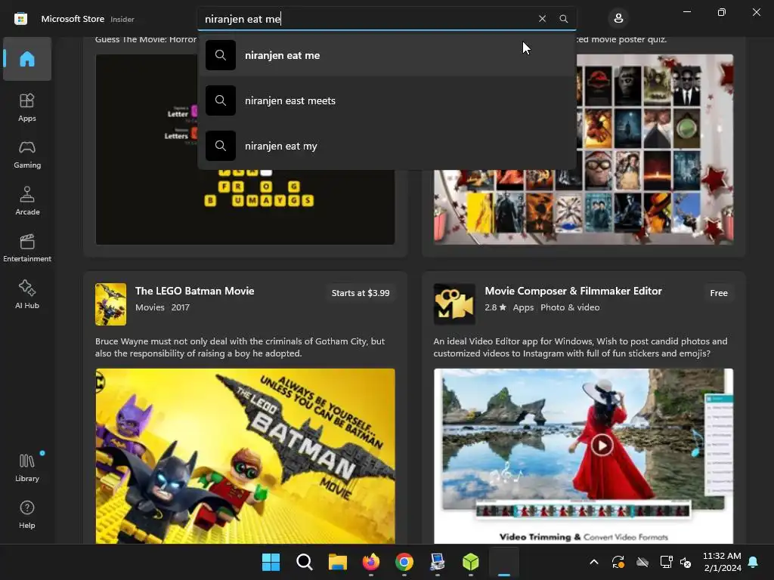The image size is (774, 580).
Task: Clear the search box text
Action: click(x=542, y=19)
